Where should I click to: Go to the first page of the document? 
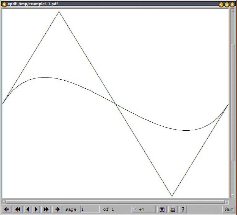(7, 209)
